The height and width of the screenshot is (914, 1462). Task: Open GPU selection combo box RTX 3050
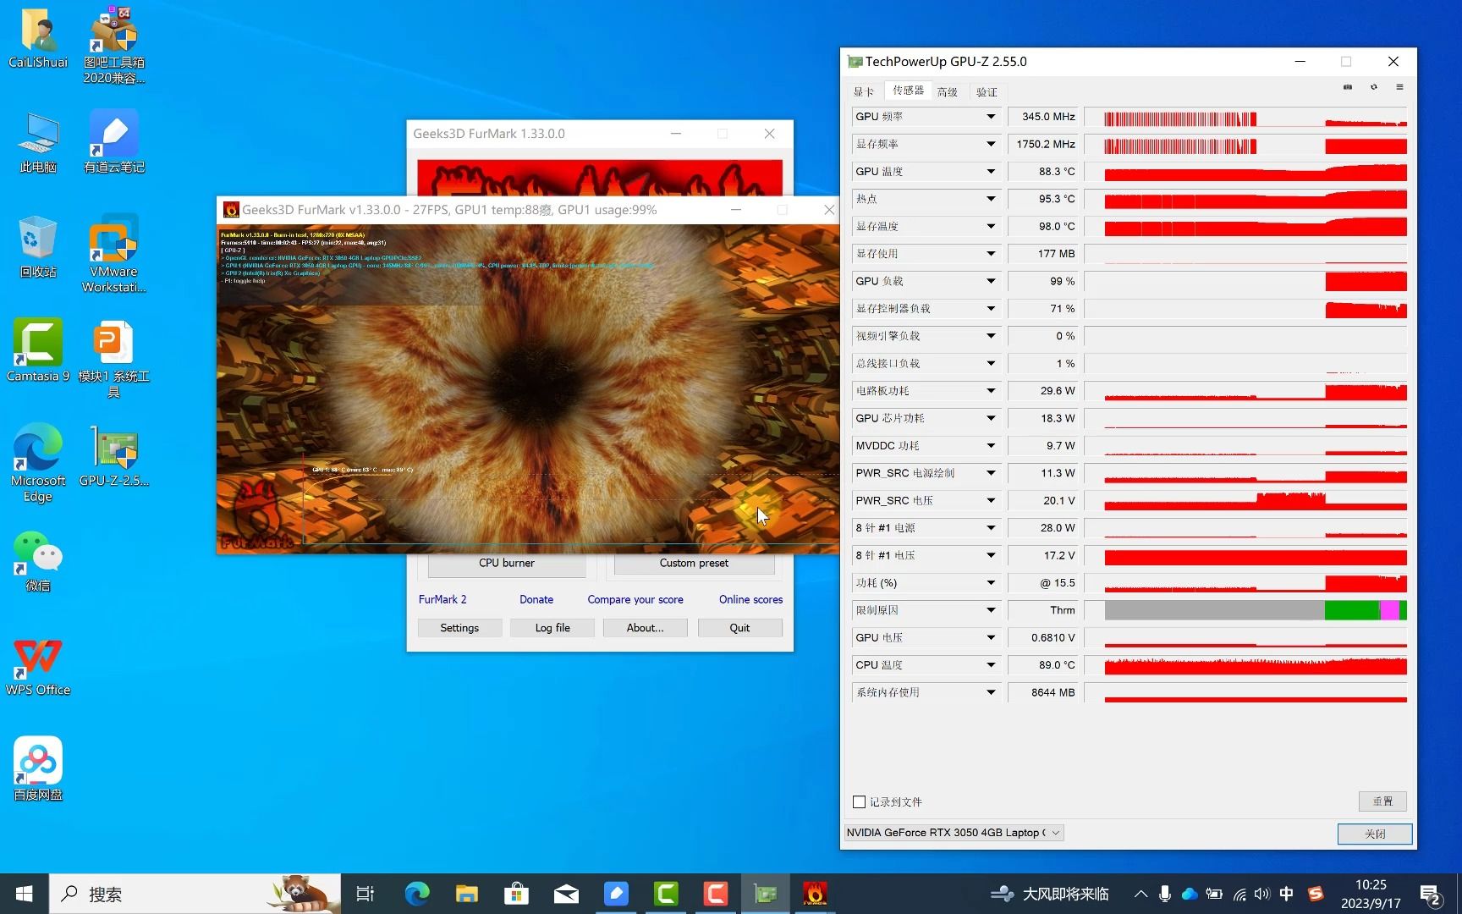[954, 833]
